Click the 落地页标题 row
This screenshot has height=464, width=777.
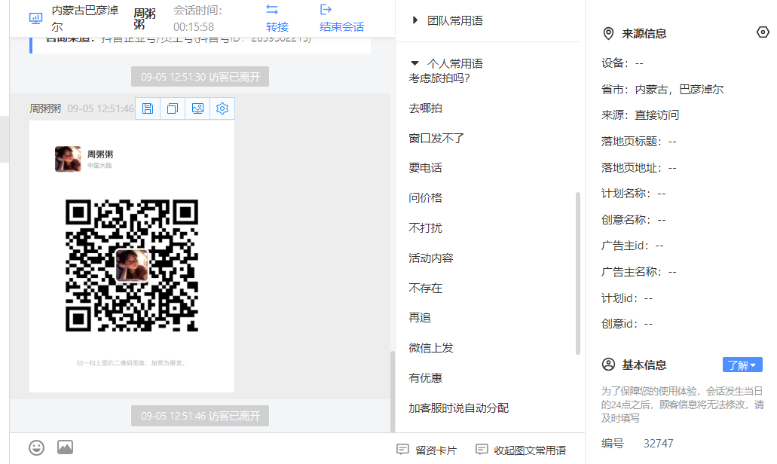(638, 141)
